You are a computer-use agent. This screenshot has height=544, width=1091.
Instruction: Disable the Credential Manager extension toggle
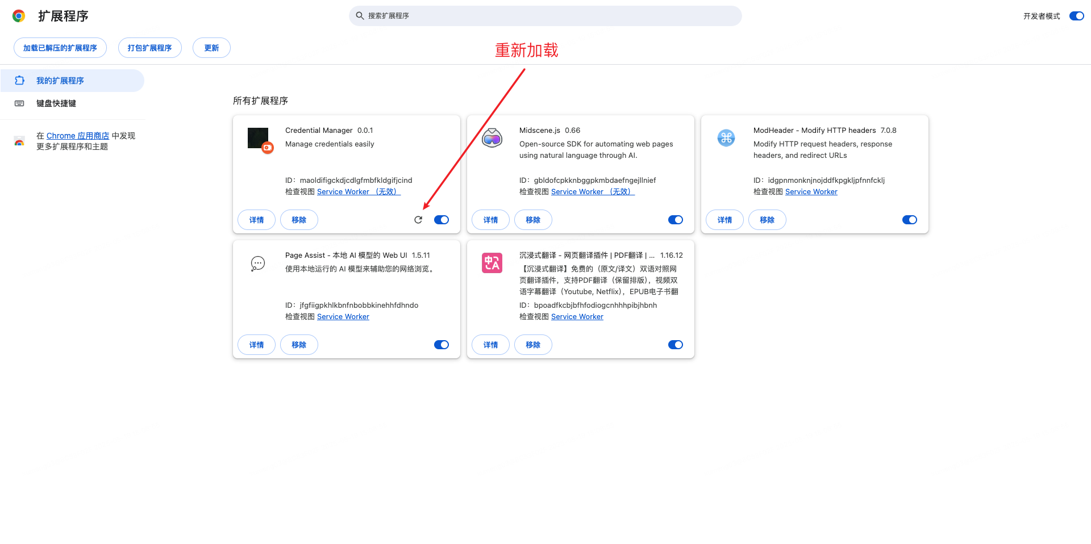point(442,220)
